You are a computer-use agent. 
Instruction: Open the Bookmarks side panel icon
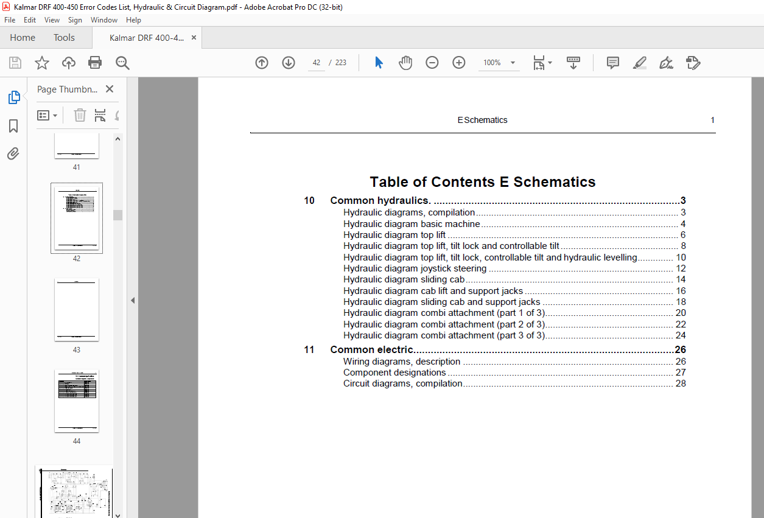[x=13, y=126]
